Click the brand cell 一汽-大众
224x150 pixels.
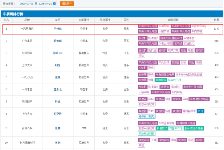[27, 77]
